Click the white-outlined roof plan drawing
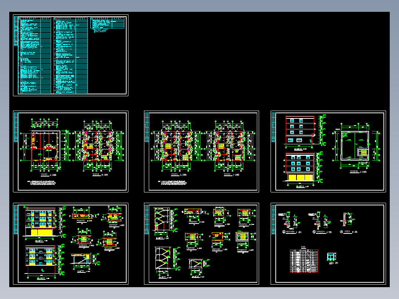Screen dimensions: 399x299 355,146
